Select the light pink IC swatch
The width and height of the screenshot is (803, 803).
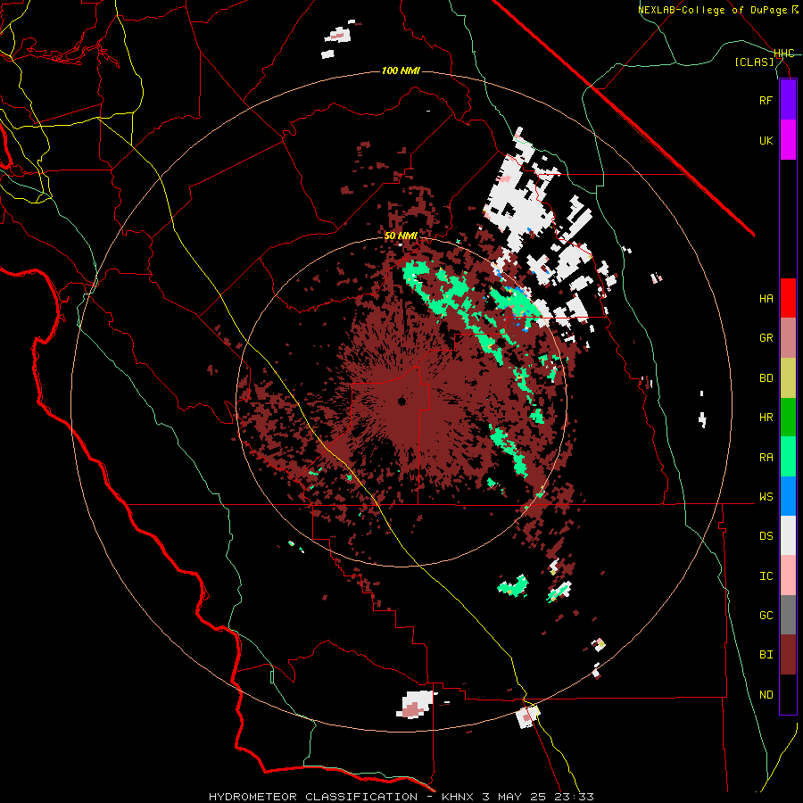point(788,575)
